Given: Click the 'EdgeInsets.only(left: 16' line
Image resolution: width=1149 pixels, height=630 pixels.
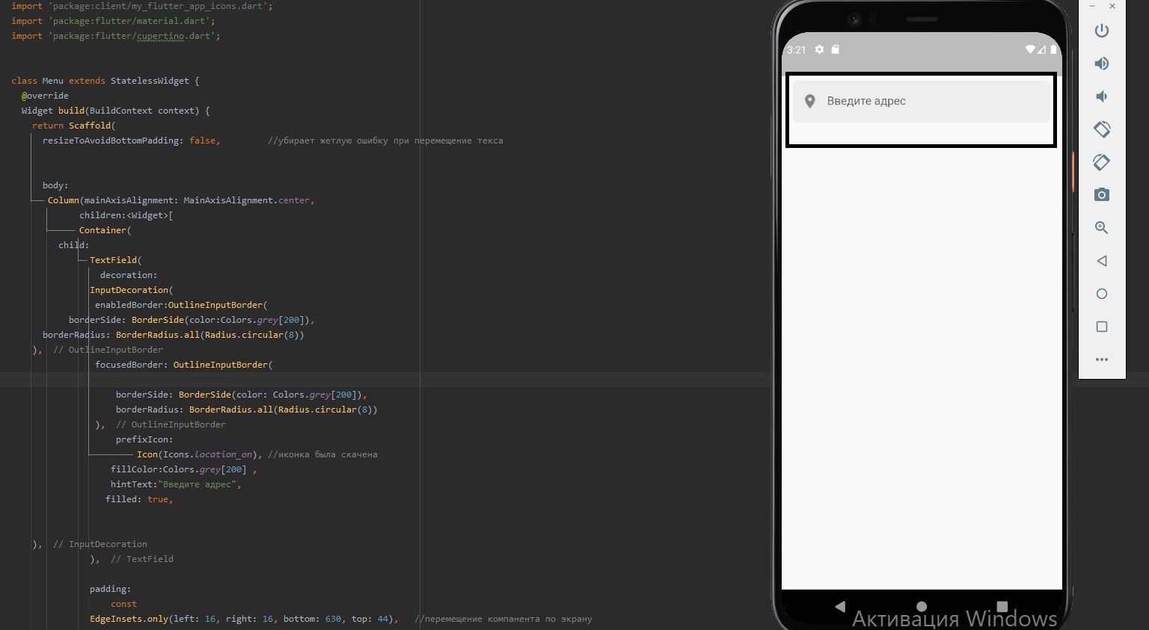Looking at the screenshot, I should pyautogui.click(x=244, y=619).
